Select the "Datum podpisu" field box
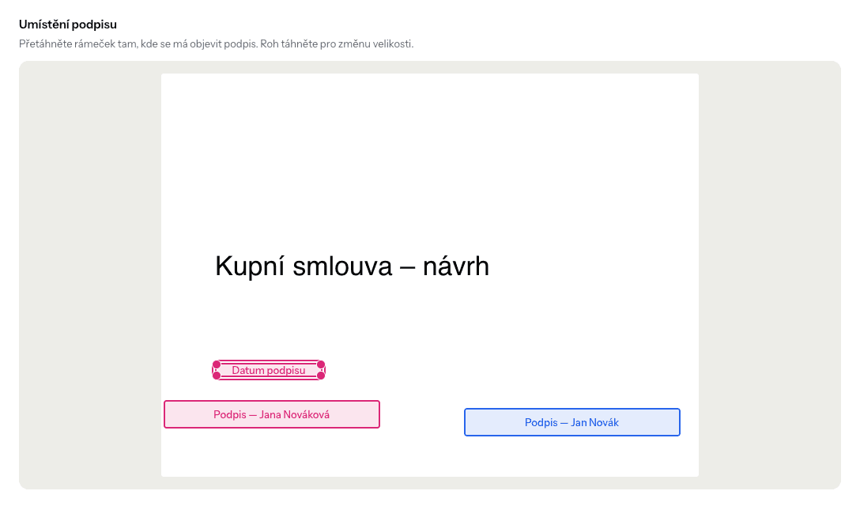This screenshot has height=506, width=860. [269, 371]
